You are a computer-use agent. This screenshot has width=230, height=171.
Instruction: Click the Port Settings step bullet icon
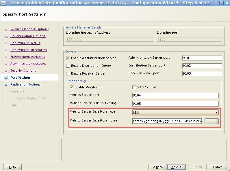click(x=6, y=77)
